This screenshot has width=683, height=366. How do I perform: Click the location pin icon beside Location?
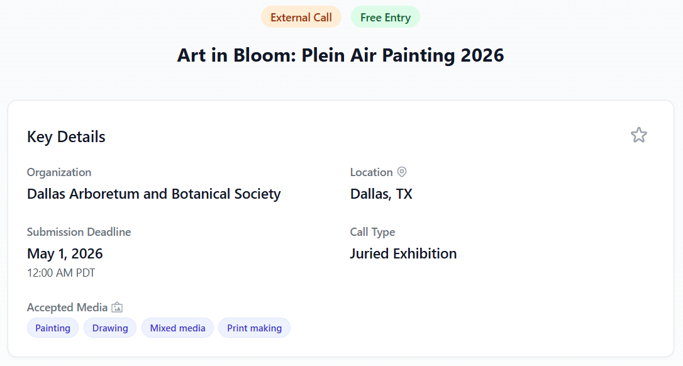(x=403, y=172)
